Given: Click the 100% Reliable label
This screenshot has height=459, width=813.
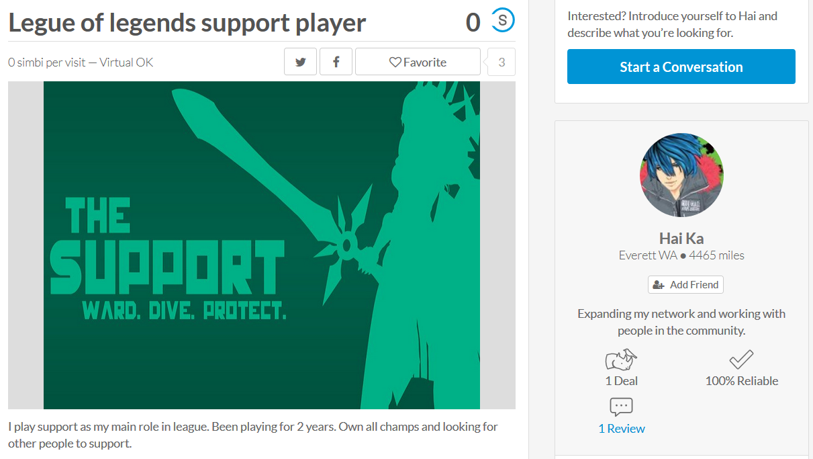Looking at the screenshot, I should 742,381.
